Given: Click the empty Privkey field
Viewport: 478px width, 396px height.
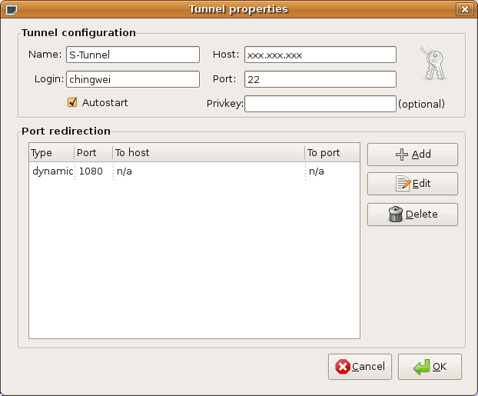Looking at the screenshot, I should (x=320, y=104).
